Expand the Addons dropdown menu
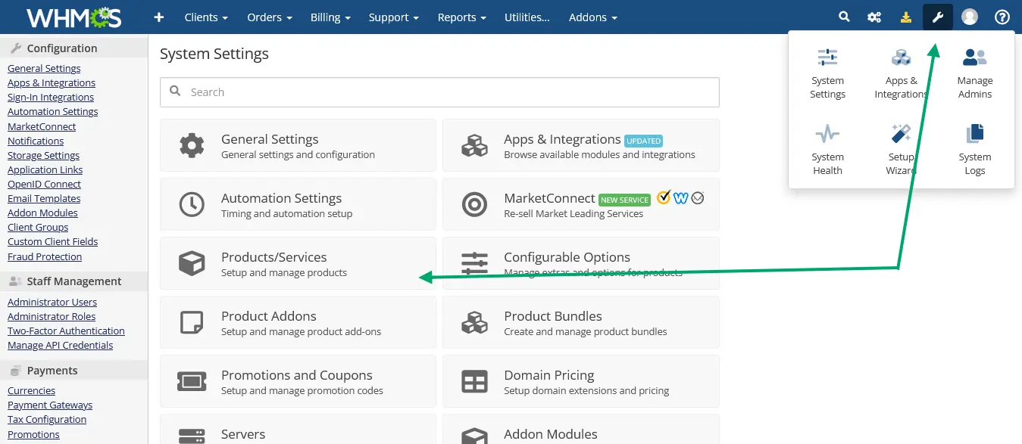The image size is (1022, 444). 593,17
